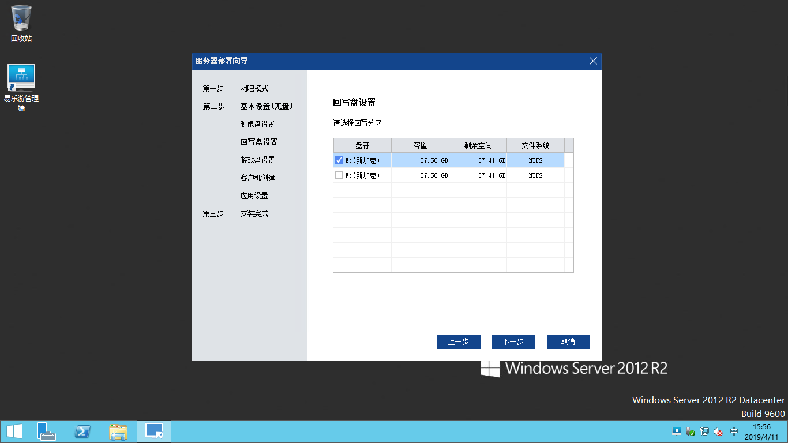This screenshot has height=443, width=788.
Task: Click the E: row NTFS cell
Action: (x=536, y=160)
